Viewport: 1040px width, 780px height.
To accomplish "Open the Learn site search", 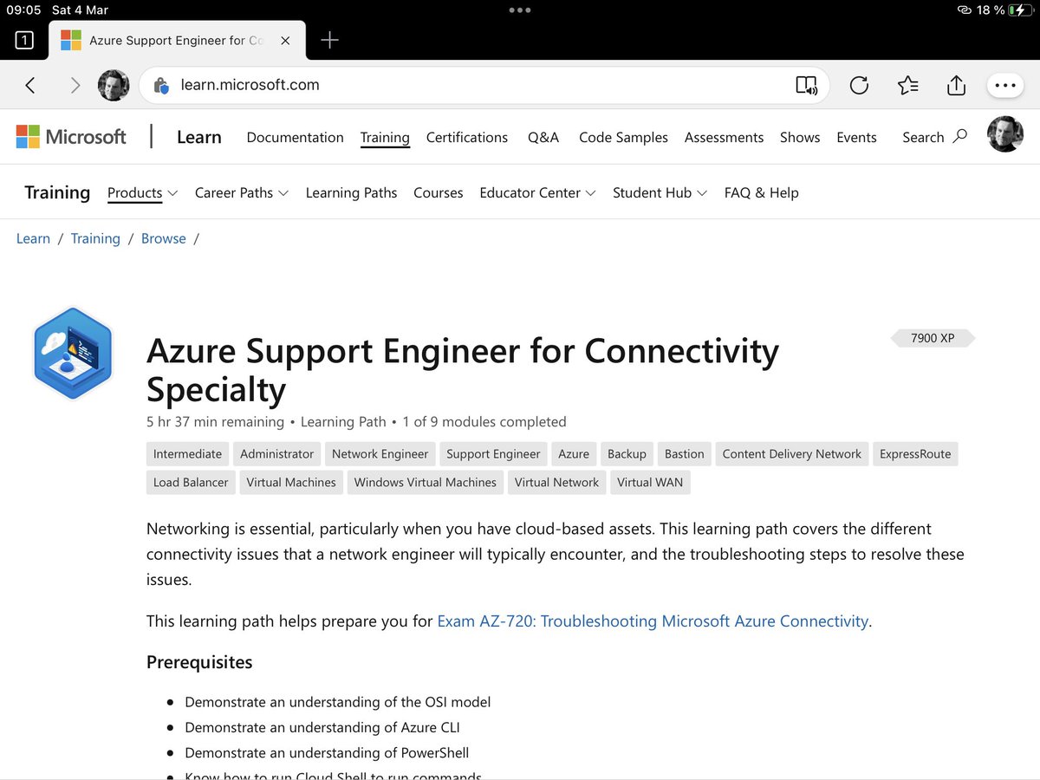I will click(x=933, y=137).
